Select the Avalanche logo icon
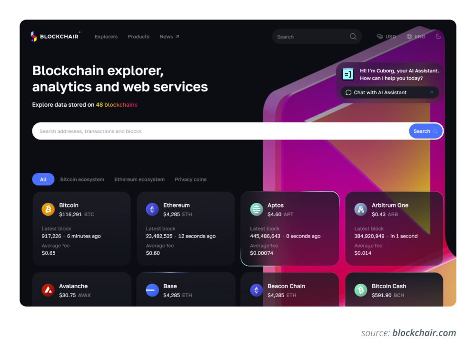 coord(47,289)
